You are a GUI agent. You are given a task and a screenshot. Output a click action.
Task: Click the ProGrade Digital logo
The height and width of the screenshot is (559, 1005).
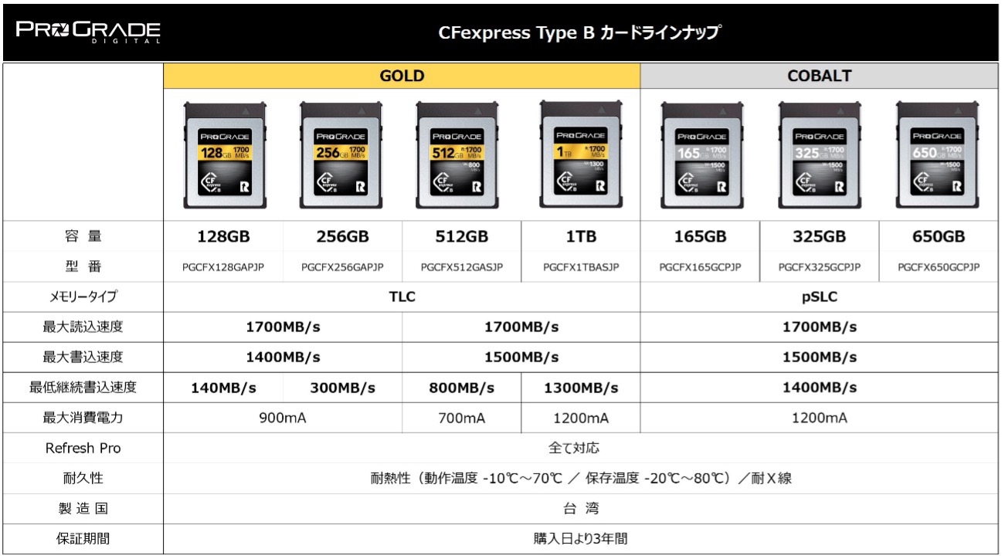click(88, 32)
